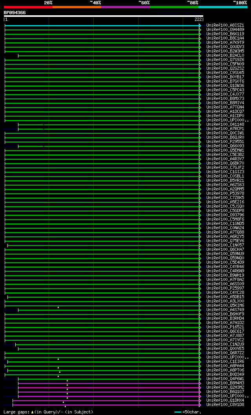Image resolution: width=251 pixels, height=415 pixels.
Task: Select the query name BP094366
Action: pyautogui.click(x=15, y=13)
